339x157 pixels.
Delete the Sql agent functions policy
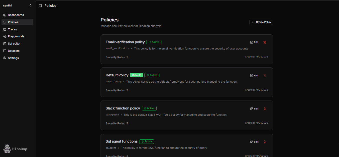(265, 142)
